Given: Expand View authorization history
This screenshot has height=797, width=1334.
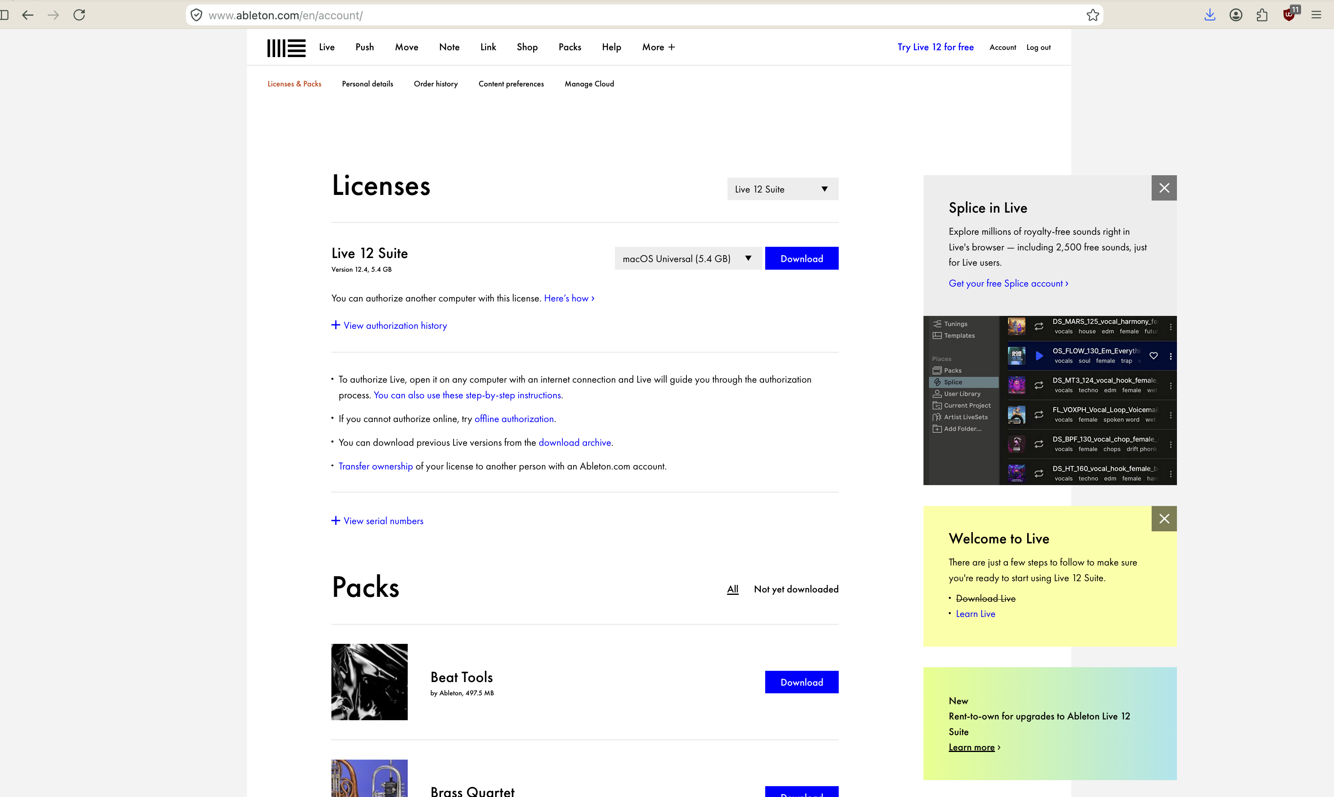Looking at the screenshot, I should [x=389, y=326].
